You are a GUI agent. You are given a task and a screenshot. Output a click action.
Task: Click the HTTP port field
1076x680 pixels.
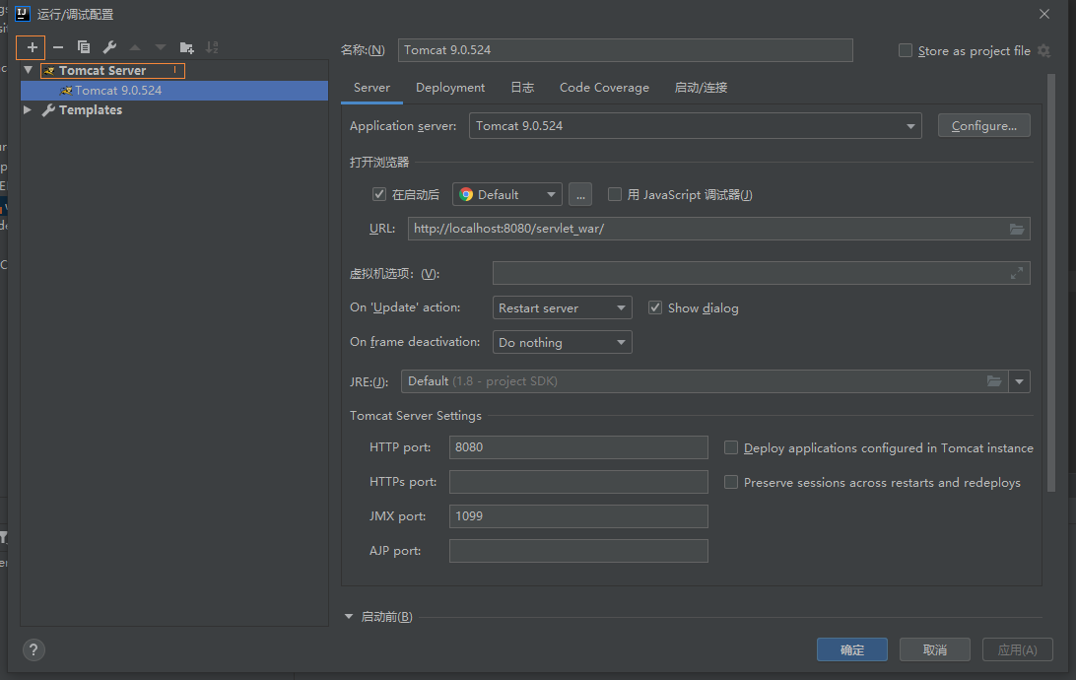pyautogui.click(x=578, y=447)
